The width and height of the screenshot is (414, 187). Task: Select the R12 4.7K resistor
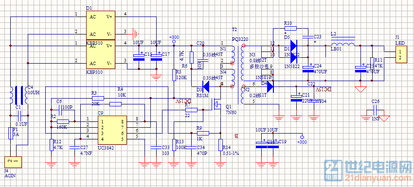[x=52, y=145]
